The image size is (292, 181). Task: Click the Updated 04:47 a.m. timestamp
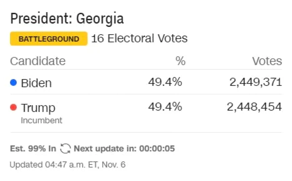click(68, 165)
